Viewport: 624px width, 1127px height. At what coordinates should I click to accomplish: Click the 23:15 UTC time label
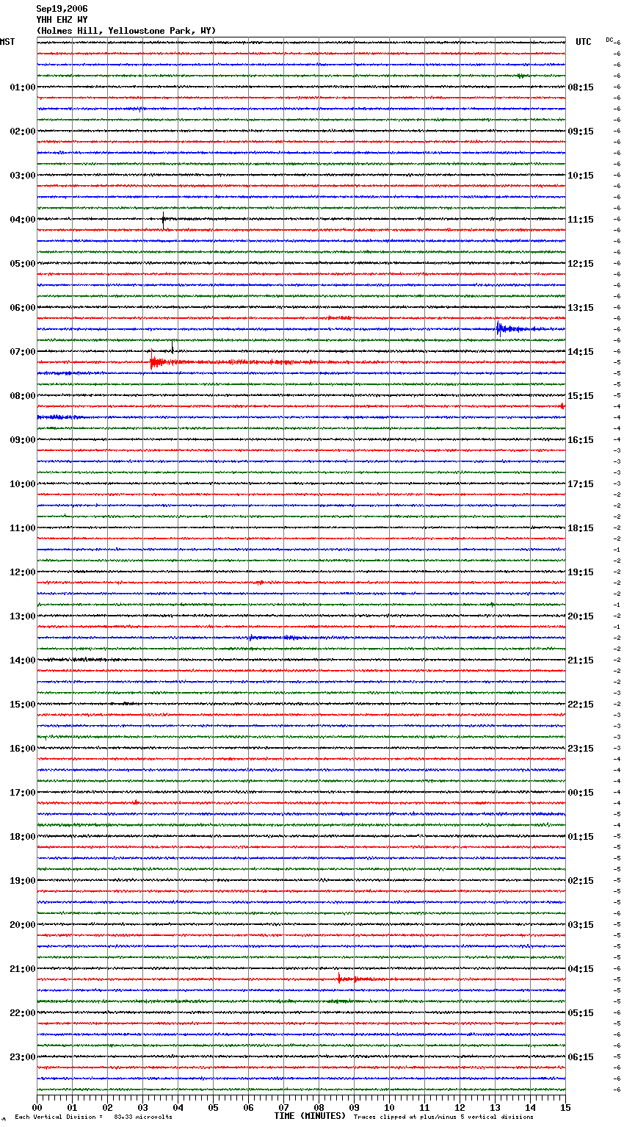tap(581, 749)
